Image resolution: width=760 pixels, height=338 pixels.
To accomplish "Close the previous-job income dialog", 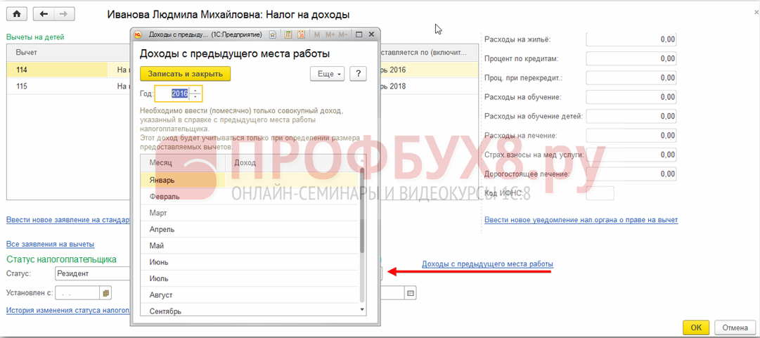I will (x=371, y=35).
